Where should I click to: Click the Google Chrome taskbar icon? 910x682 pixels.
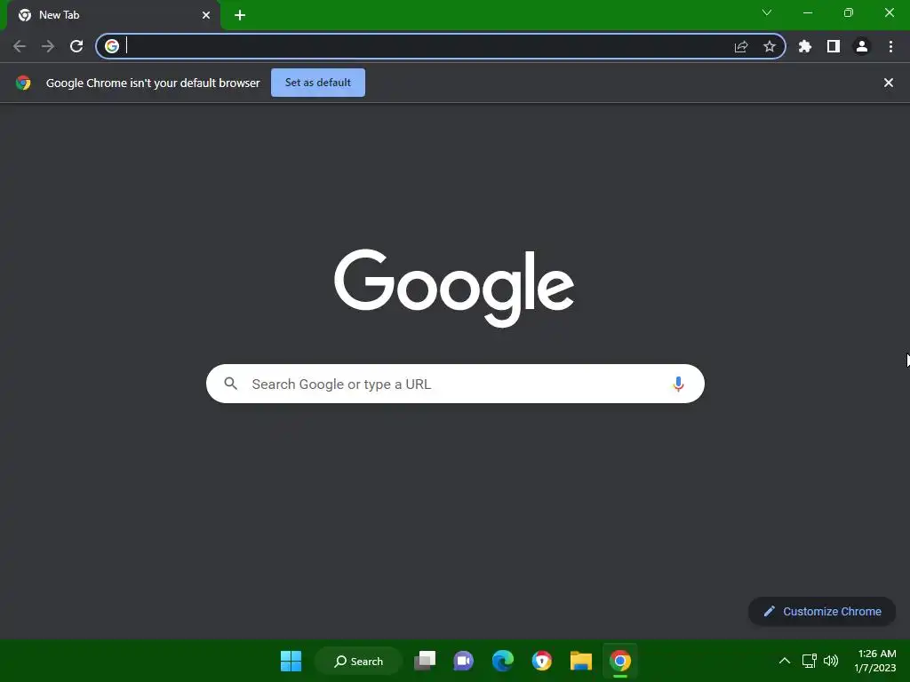coord(620,661)
